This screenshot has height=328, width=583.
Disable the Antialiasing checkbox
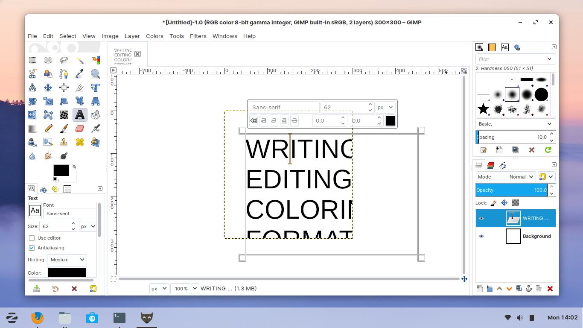[x=32, y=248]
